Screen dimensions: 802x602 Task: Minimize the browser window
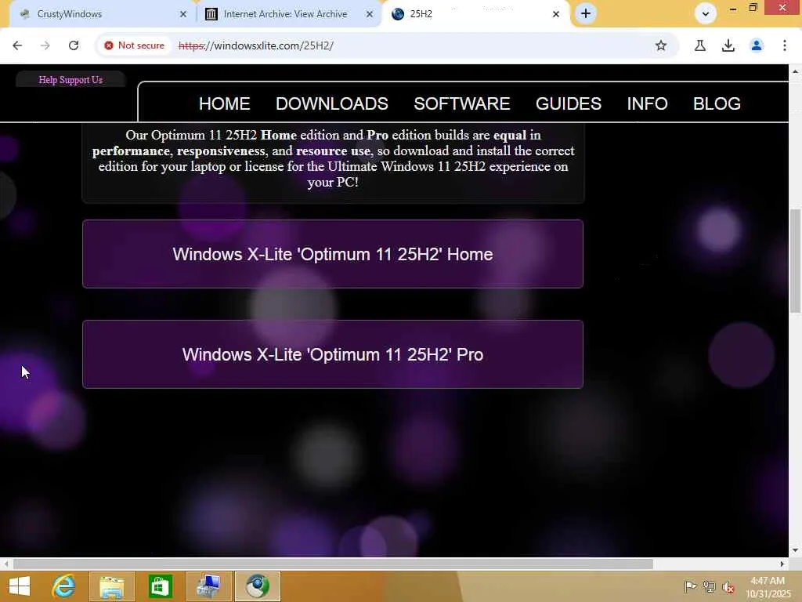[733, 8]
